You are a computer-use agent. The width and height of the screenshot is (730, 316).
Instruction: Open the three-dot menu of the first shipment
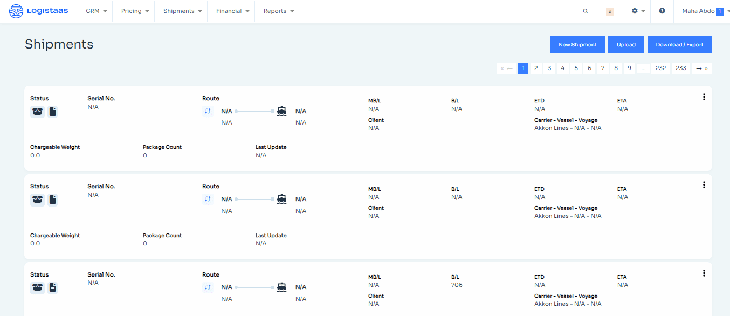coord(704,97)
